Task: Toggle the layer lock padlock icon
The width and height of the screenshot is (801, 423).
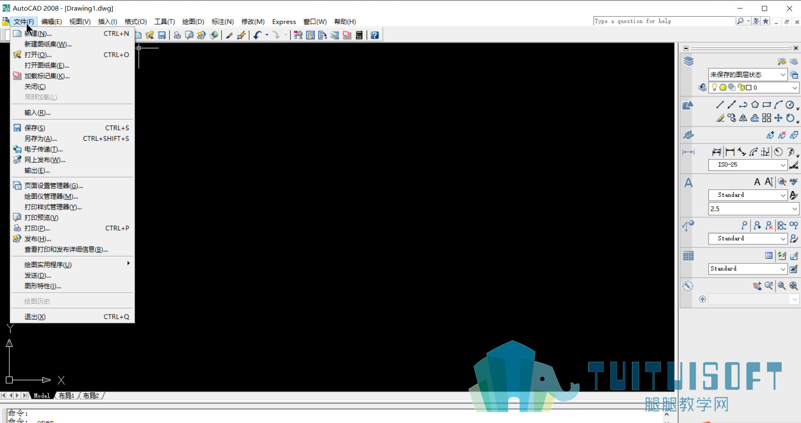Action: 741,87
